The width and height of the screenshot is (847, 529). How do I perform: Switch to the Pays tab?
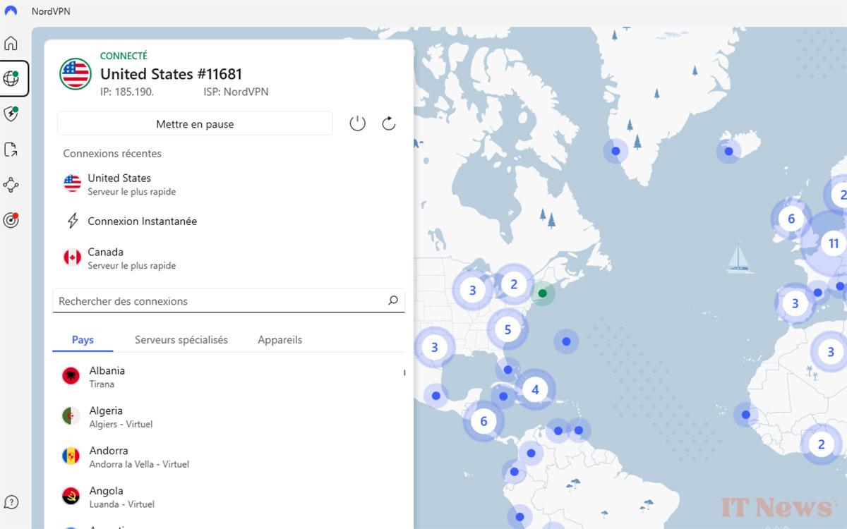pyautogui.click(x=83, y=340)
